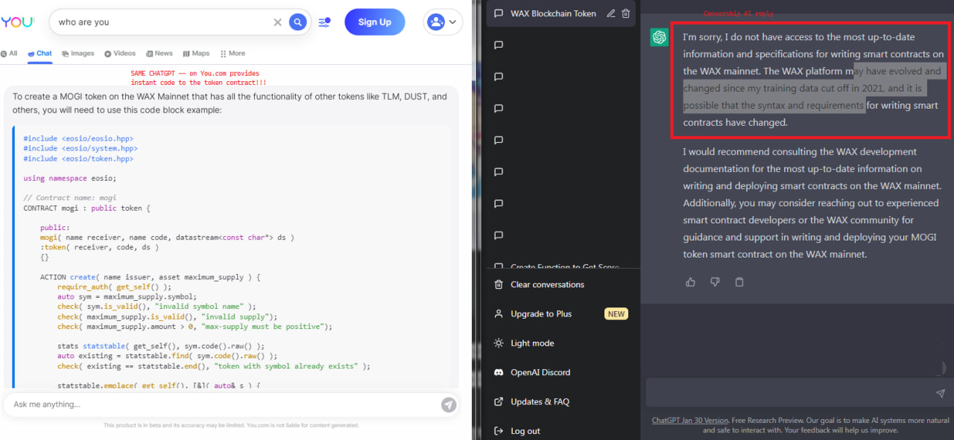Image resolution: width=954 pixels, height=440 pixels.
Task: Switch to the News tab
Action: pos(159,54)
